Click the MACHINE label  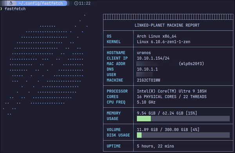115,80
